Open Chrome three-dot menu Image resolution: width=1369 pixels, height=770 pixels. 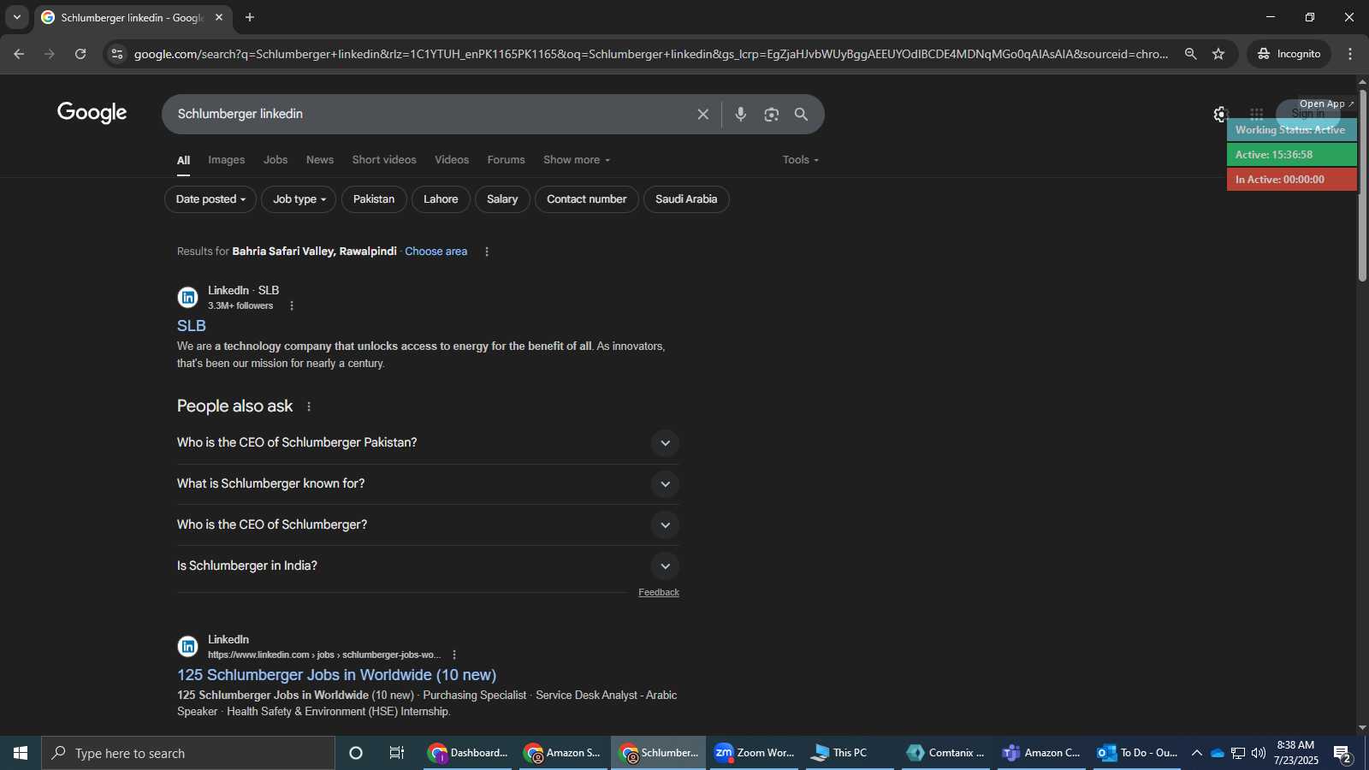(x=1350, y=54)
